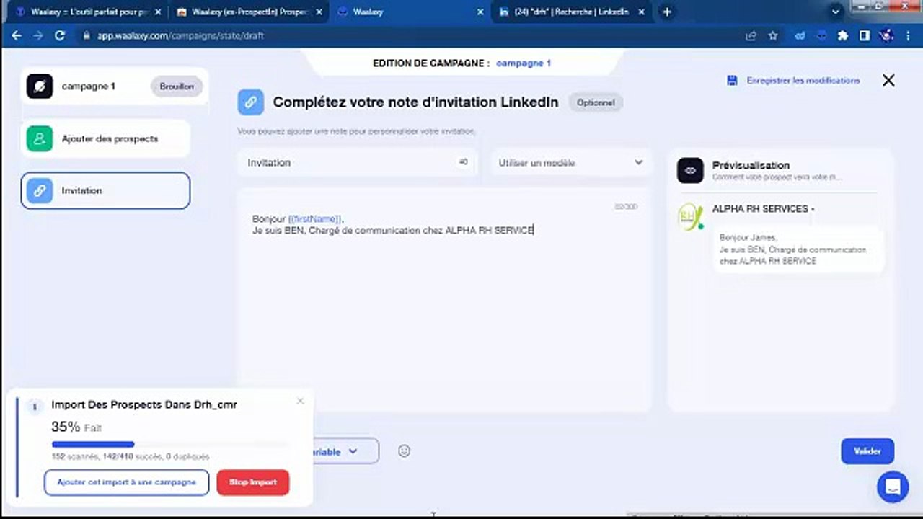Click Enregistrer les modifications
This screenshot has height=519, width=923.
click(803, 81)
